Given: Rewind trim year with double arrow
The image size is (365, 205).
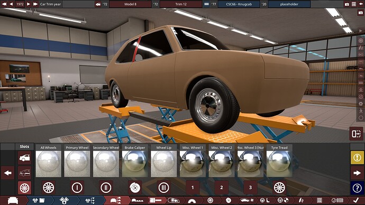Looking at the screenshot, I should pos(4,4).
